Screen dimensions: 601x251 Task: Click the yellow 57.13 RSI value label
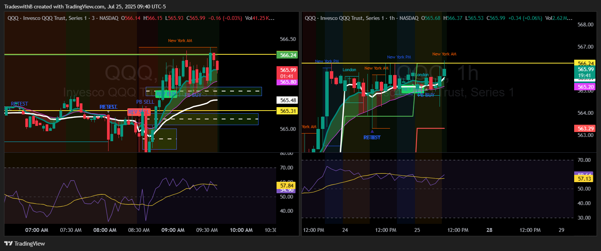tap(585, 179)
